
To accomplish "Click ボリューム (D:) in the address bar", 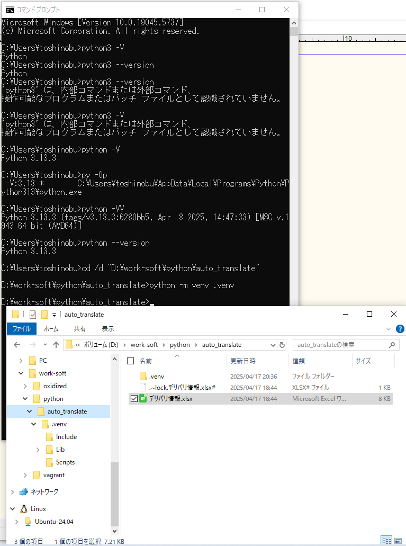I will click(101, 345).
